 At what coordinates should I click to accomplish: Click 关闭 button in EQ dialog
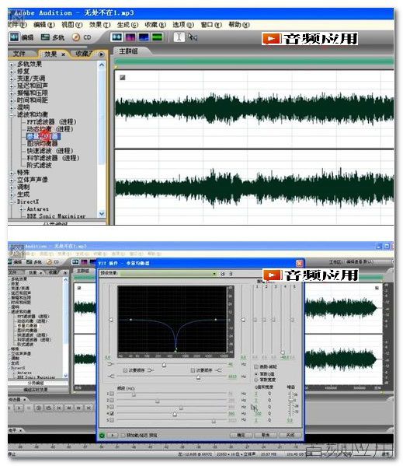[x=290, y=435]
